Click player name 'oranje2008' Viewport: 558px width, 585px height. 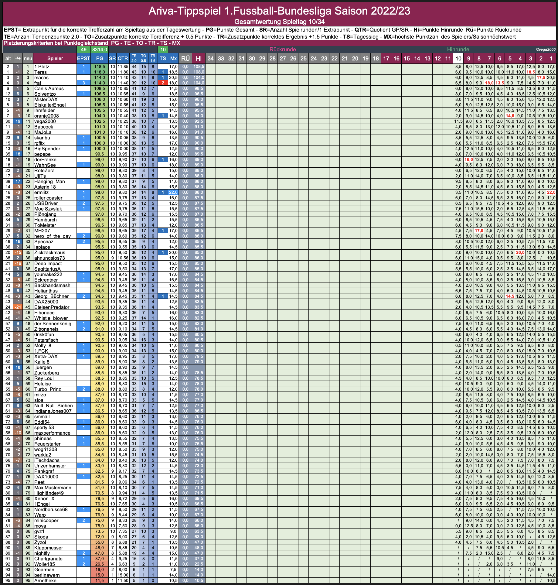(46, 116)
